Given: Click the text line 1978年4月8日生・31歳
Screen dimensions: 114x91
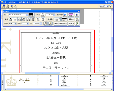Looking at the screenshot, I should (56, 38).
